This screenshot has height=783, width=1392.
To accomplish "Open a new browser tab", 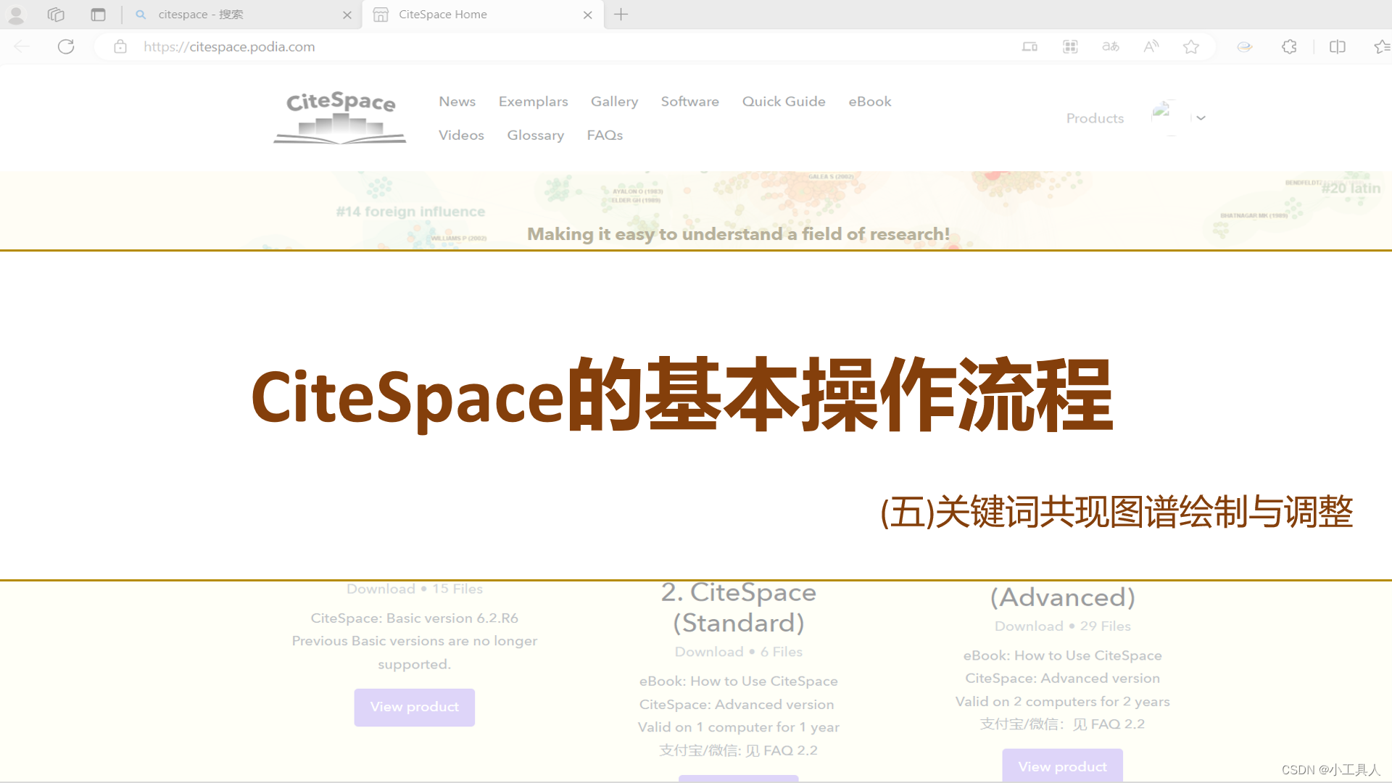I will click(621, 14).
